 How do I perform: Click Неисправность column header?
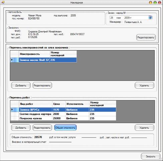(34, 54)
